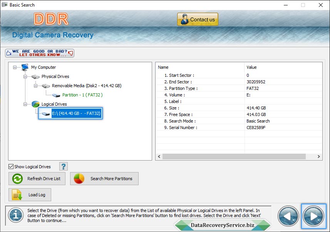Viewport: 330px width, 232px height.
Task: Click the thumbs-down icon on feedback banner
Action: tap(71, 53)
